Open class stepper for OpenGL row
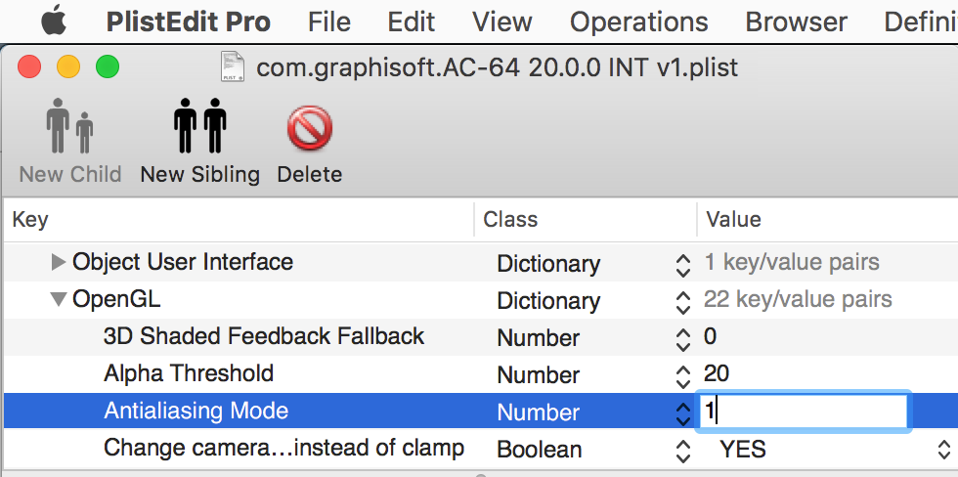958x477 pixels. click(683, 300)
